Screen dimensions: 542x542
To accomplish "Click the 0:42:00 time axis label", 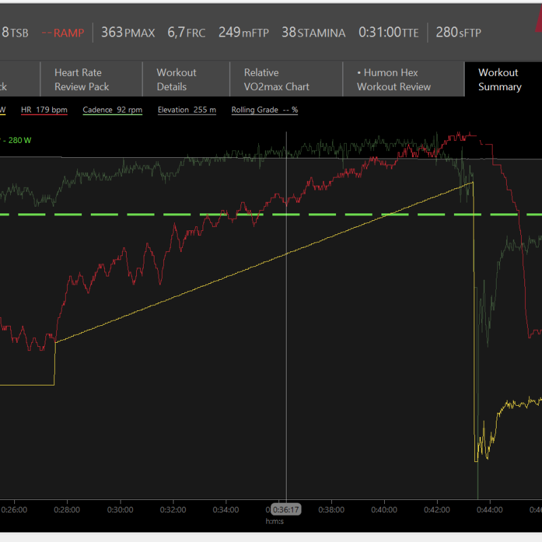I will (x=437, y=510).
